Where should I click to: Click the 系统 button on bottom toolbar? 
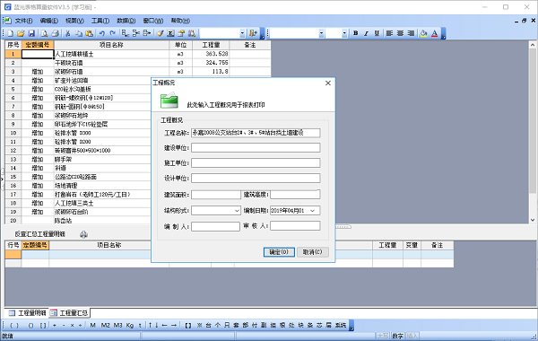[341, 325]
